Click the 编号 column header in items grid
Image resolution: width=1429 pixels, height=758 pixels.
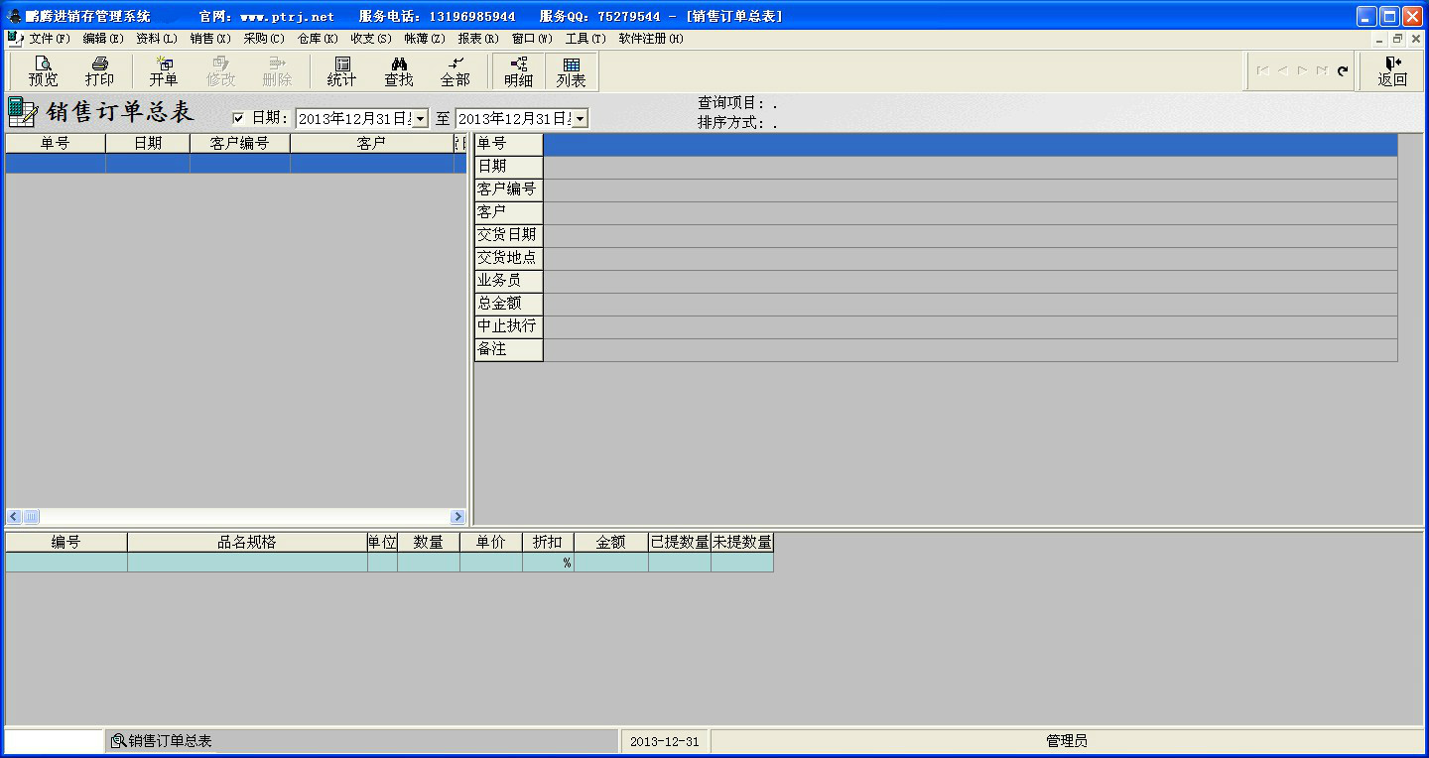65,542
